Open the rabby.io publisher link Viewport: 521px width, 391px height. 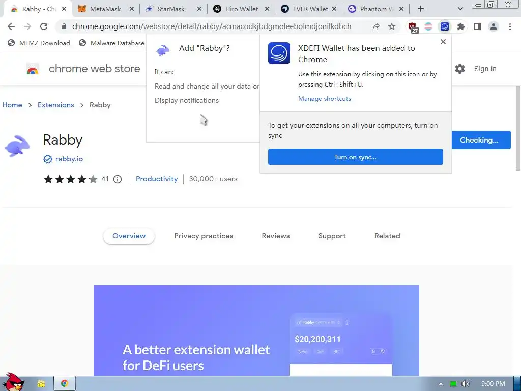coord(69,159)
